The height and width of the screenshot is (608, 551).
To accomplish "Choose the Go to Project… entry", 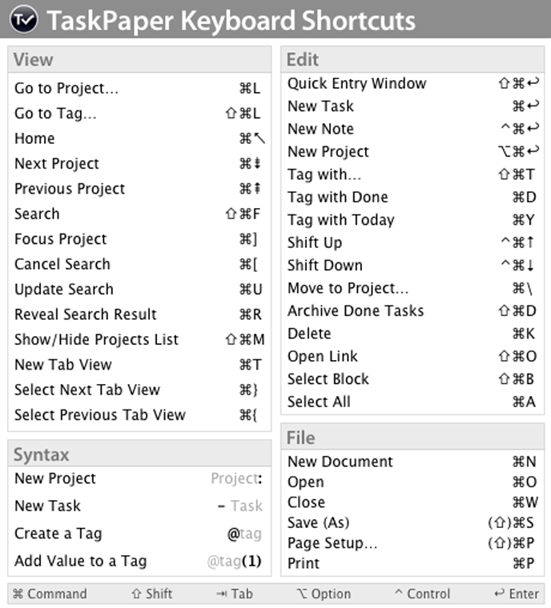I will pos(66,89).
